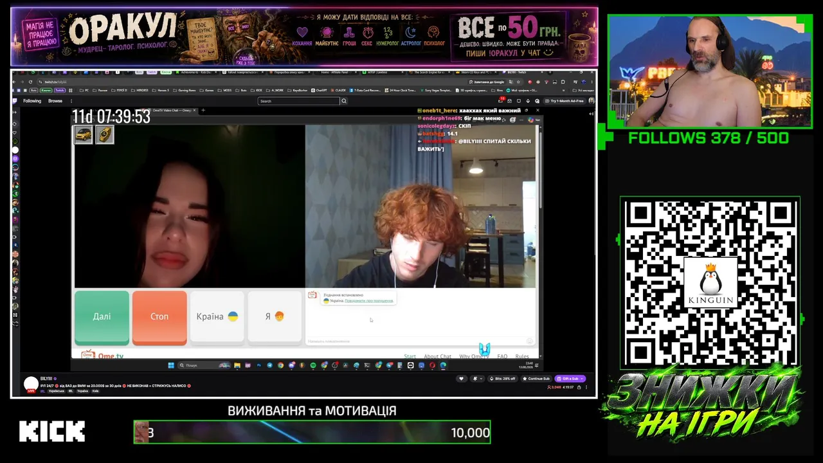Open the MODS bookmark folder

click(226, 91)
